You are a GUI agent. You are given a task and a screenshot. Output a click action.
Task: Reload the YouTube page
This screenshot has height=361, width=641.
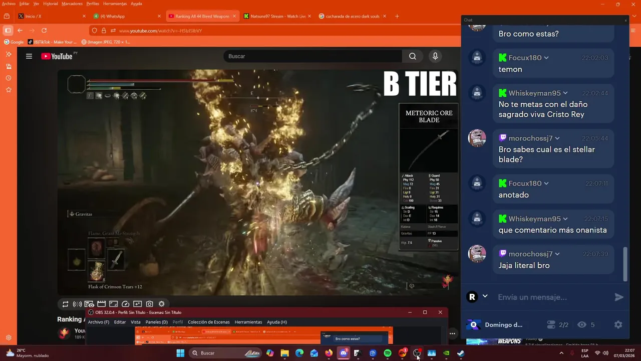pos(44,31)
